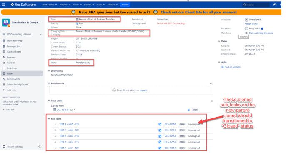
Task: Click the sub-task type icon for DCS-15953
Action: click(x=160, y=142)
